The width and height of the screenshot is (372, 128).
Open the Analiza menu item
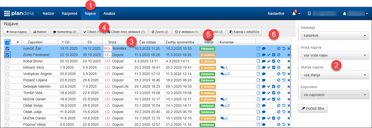click(109, 14)
